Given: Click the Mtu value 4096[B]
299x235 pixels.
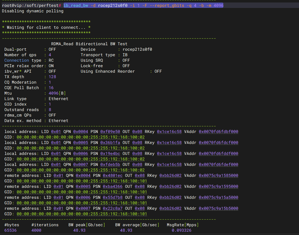Looking at the screenshot, I should (x=57, y=93).
